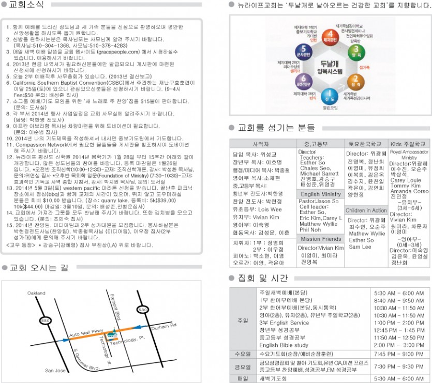Click the bullet beside 교회 오시는 길 heading
The height and width of the screenshot is (383, 432).
(4, 267)
